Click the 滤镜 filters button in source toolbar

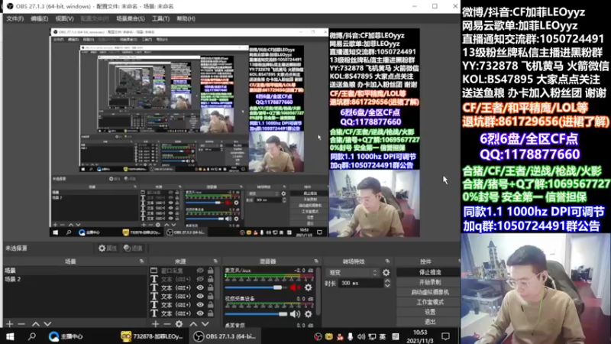pos(133,248)
